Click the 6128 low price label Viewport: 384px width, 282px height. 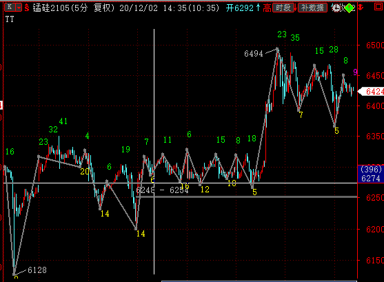coord(37,270)
